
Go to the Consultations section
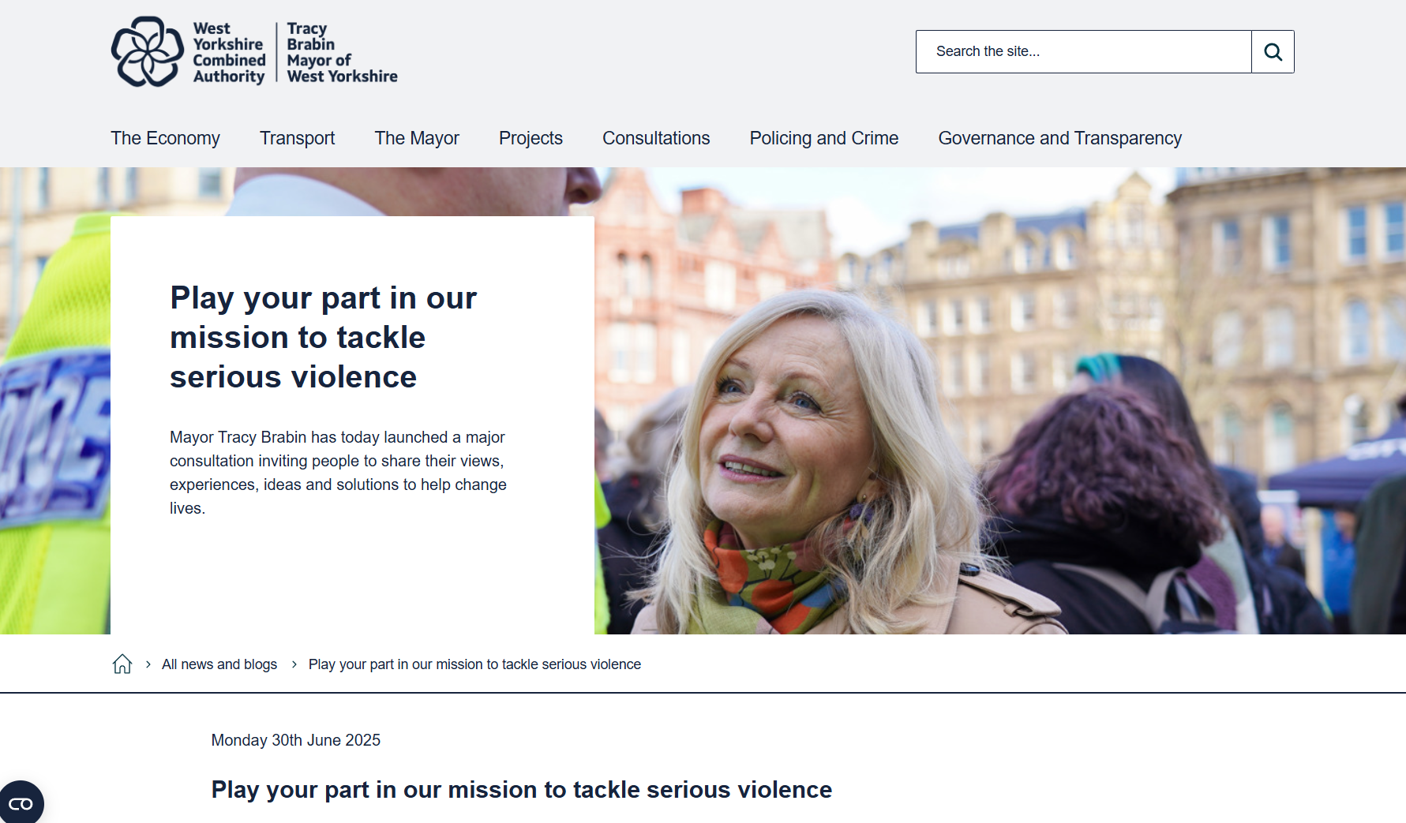pos(656,138)
